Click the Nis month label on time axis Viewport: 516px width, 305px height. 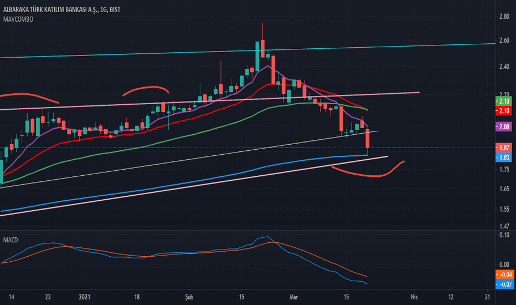[x=414, y=297]
